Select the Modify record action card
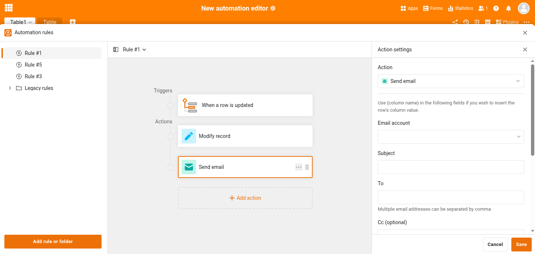This screenshot has width=535, height=254. [245, 136]
